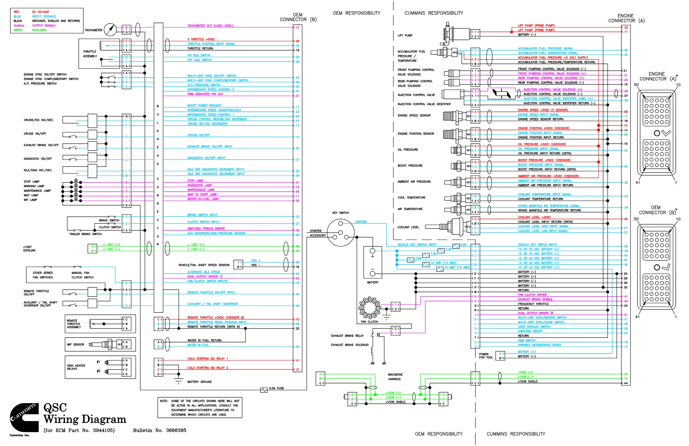Click 'FREQUENCY THROTTLE' label
Viewport: 689px width, 446px height.
(x=533, y=304)
